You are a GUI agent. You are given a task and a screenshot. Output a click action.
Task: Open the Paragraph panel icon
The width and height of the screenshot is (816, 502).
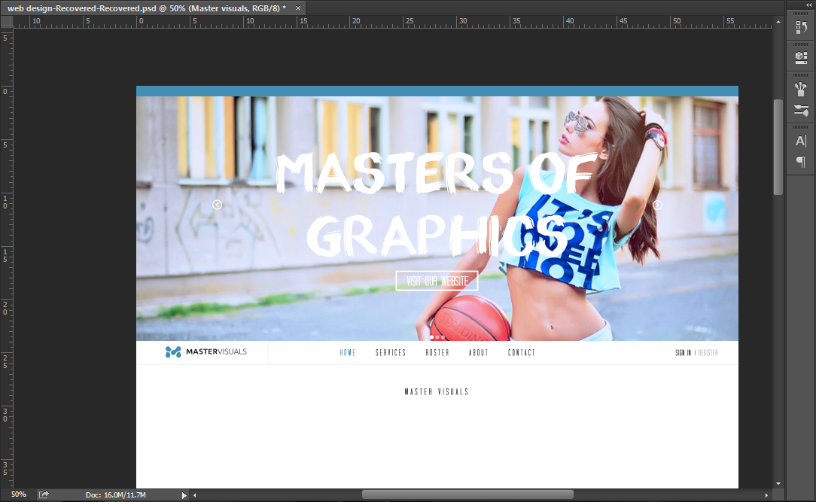[801, 162]
